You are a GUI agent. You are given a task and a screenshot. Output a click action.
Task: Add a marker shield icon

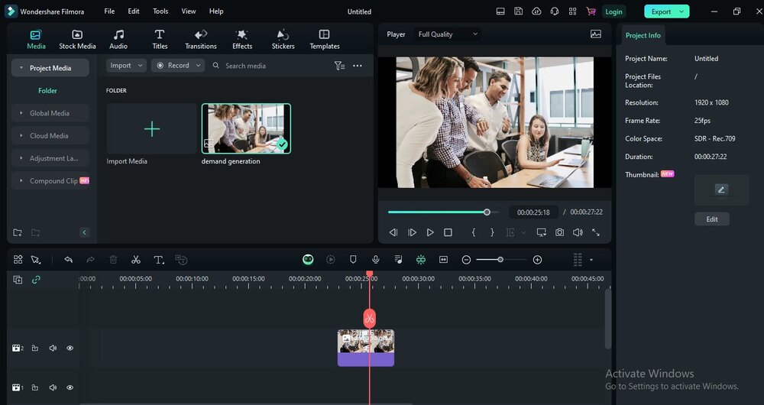pyautogui.click(x=353, y=260)
